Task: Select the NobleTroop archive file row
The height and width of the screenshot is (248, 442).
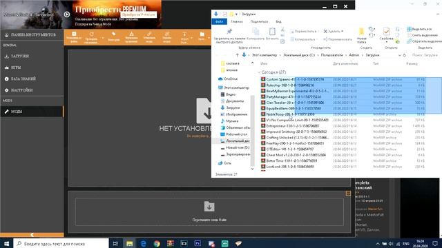Action: [x=343, y=114]
